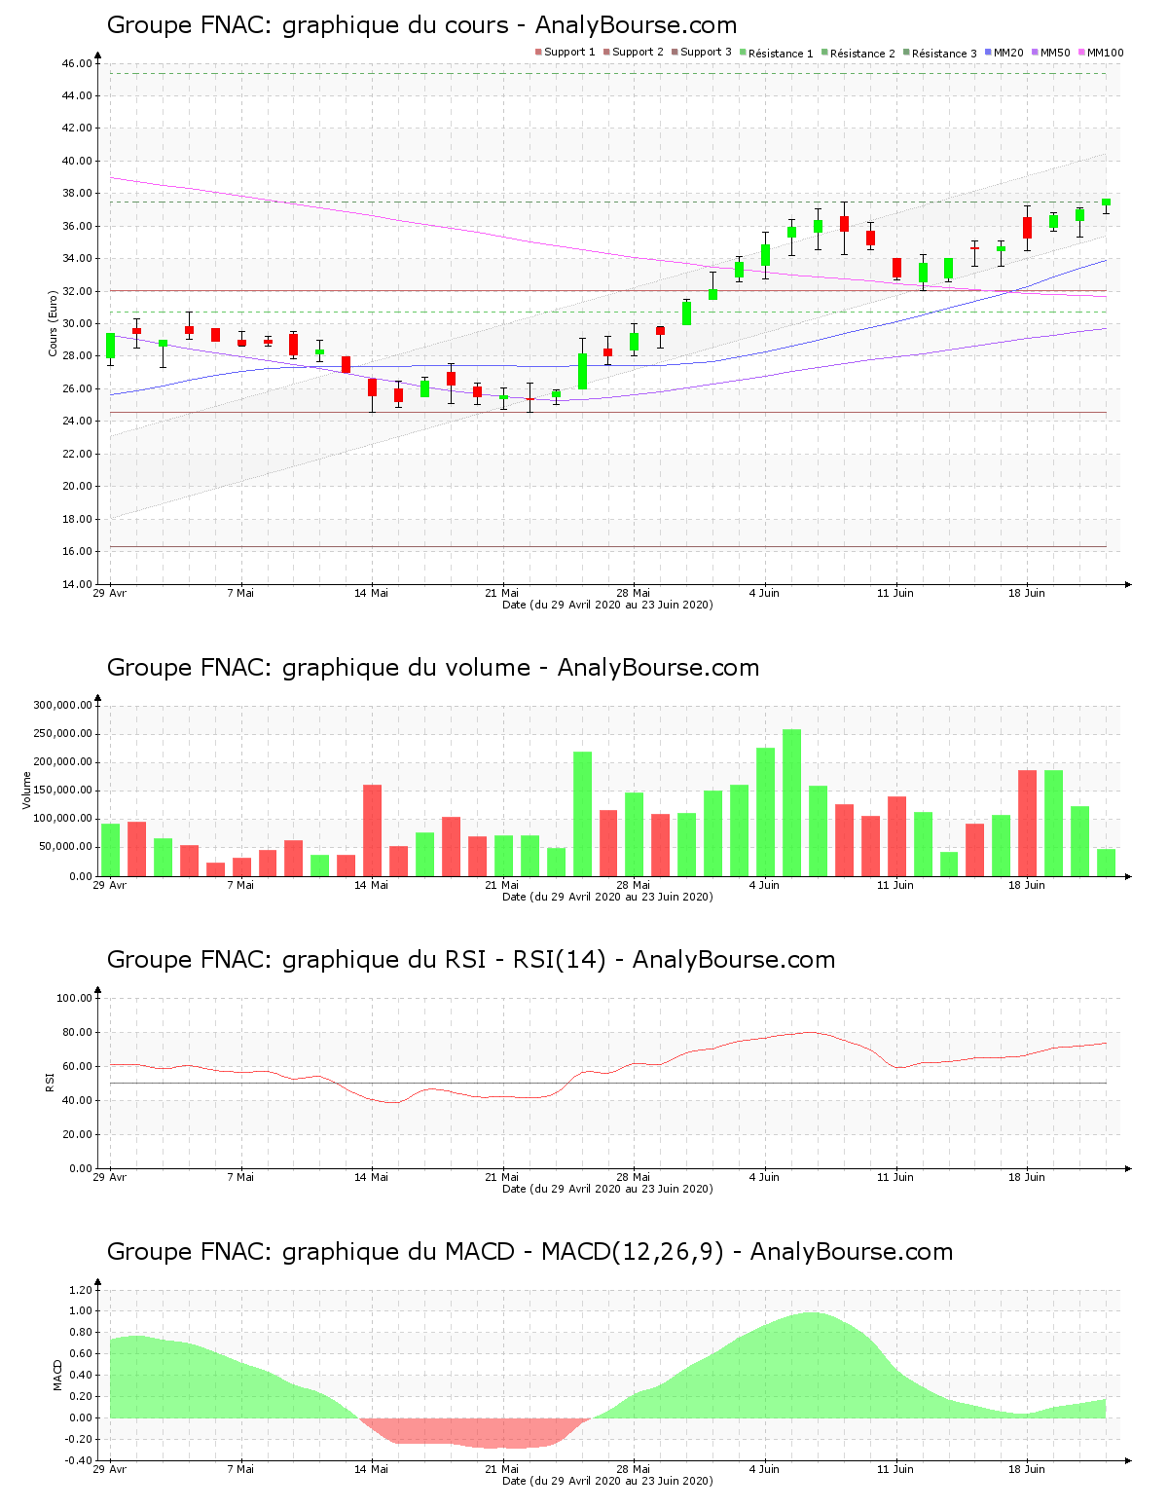1168x1509 pixels.
Task: Click the '300,000.00' volume axis tick
Action: click(x=62, y=705)
